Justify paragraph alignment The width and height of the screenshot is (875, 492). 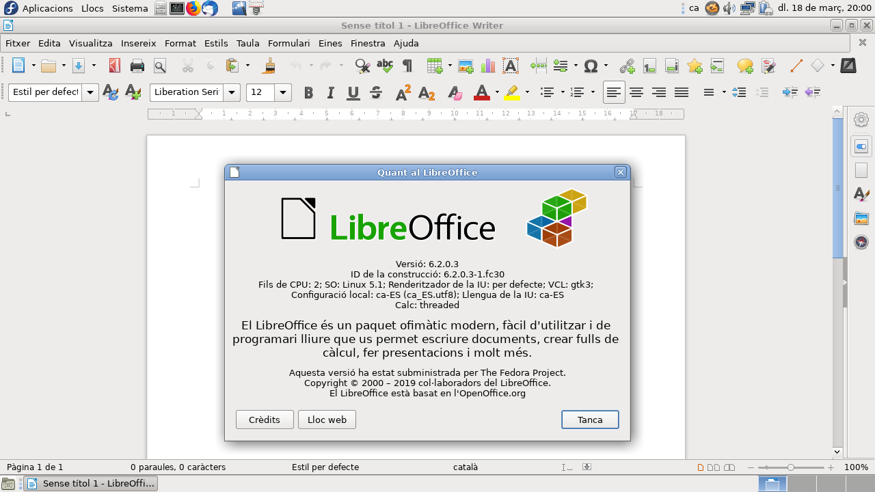pyautogui.click(x=682, y=92)
